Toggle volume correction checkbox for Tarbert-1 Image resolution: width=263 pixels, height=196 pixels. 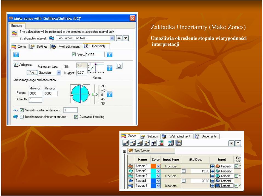[x=236, y=186]
